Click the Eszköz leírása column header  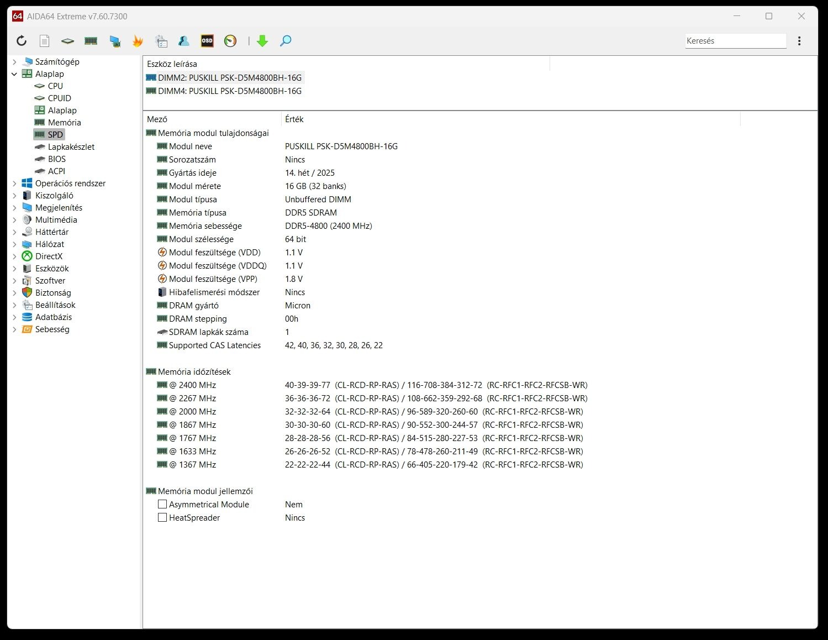346,64
